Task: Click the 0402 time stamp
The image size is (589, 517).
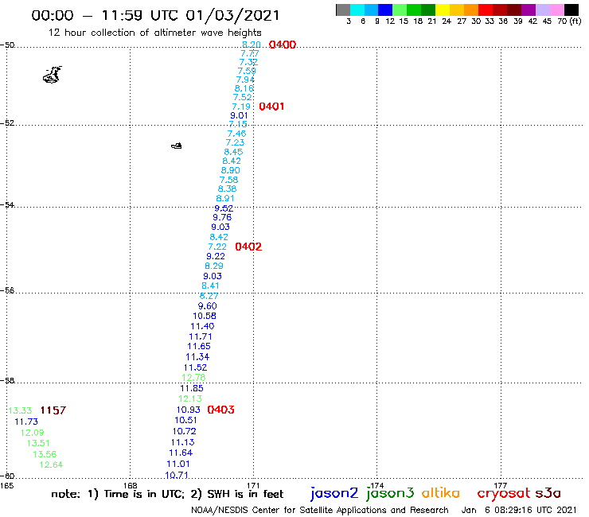Action: pos(248,247)
